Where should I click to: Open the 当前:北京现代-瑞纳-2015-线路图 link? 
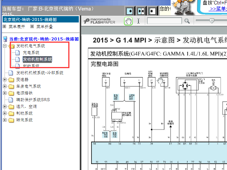point(44,39)
